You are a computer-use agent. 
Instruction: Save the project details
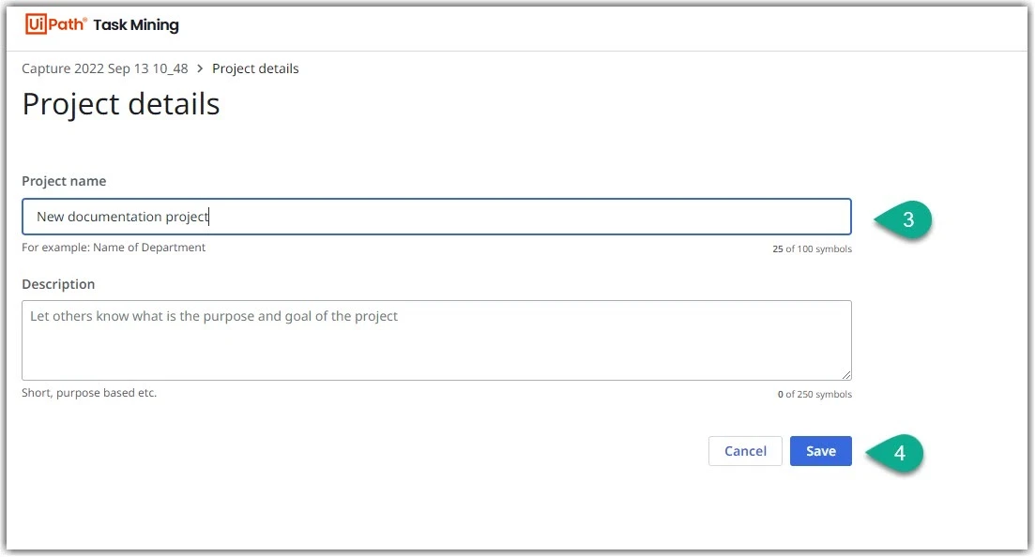point(820,451)
